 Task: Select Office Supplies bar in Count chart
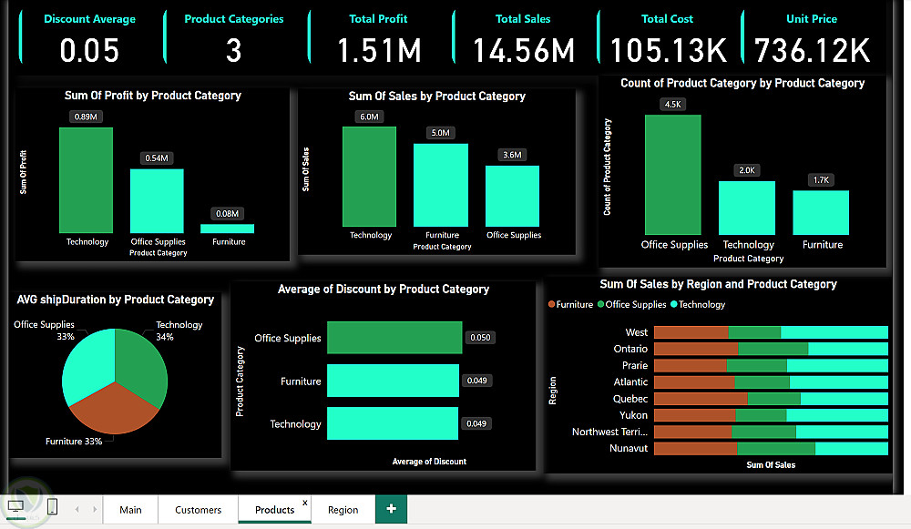click(673, 175)
